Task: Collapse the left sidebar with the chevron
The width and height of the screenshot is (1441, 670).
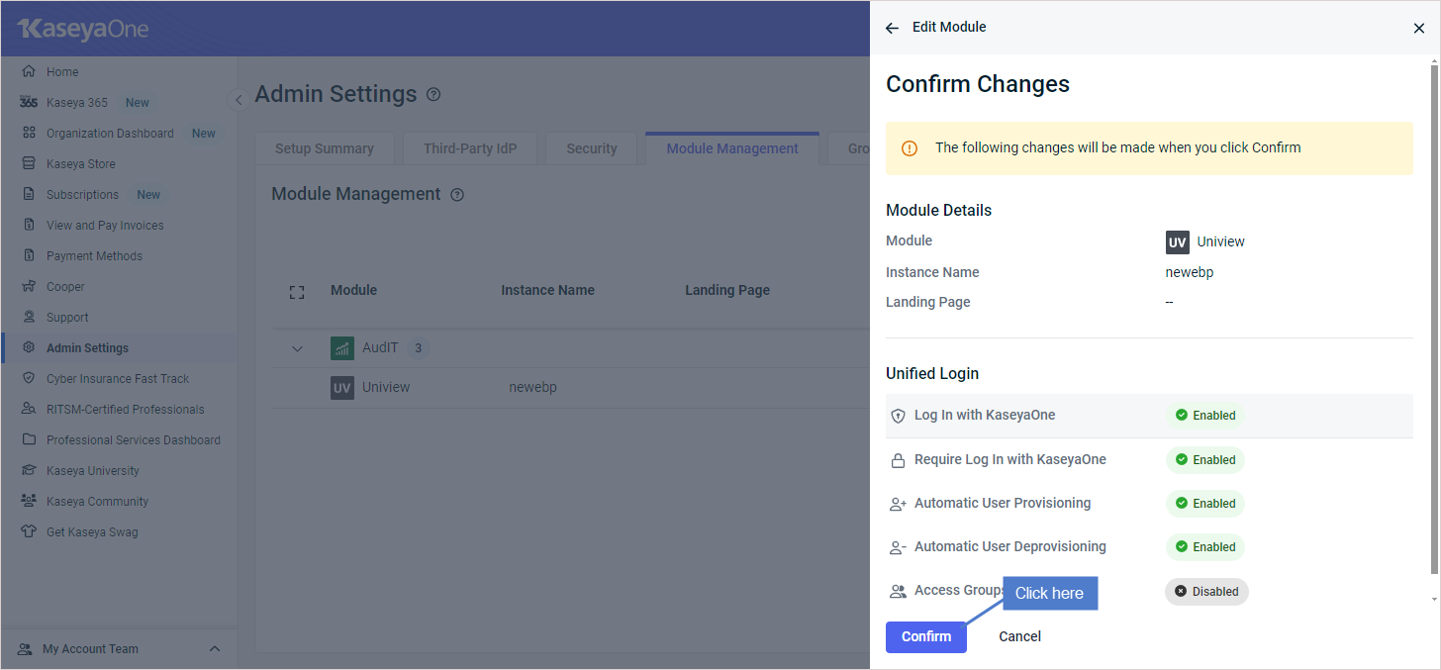Action: tap(238, 100)
